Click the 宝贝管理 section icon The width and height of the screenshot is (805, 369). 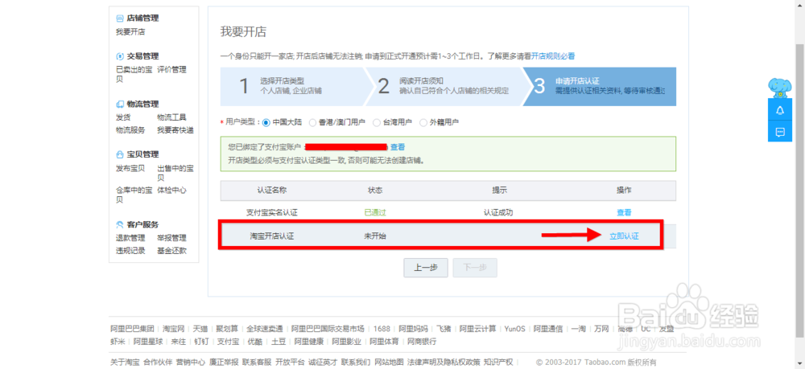pos(120,154)
